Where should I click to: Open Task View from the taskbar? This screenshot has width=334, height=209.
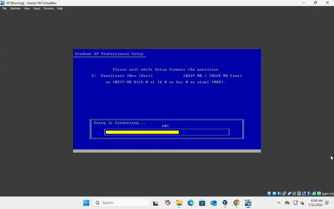point(156,203)
